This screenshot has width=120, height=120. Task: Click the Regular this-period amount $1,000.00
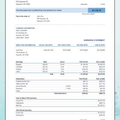click(84, 64)
